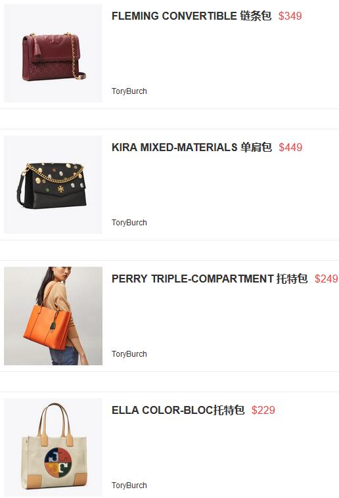This screenshot has width=339, height=498.
Task: Click the FLEMING CONVERTIBLE 链条包 product title
Action: pos(192,16)
